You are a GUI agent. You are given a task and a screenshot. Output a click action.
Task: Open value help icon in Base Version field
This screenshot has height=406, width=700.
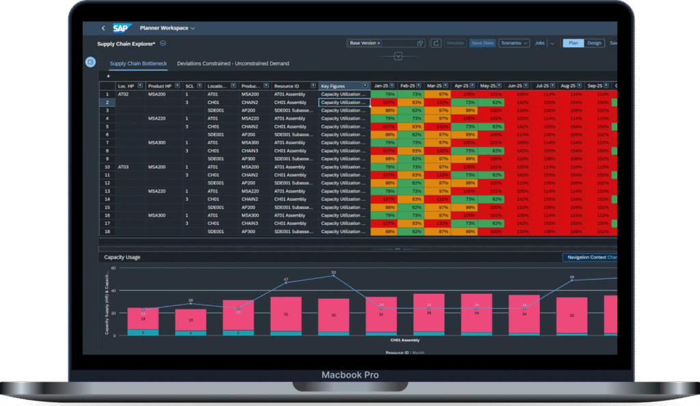click(x=421, y=43)
